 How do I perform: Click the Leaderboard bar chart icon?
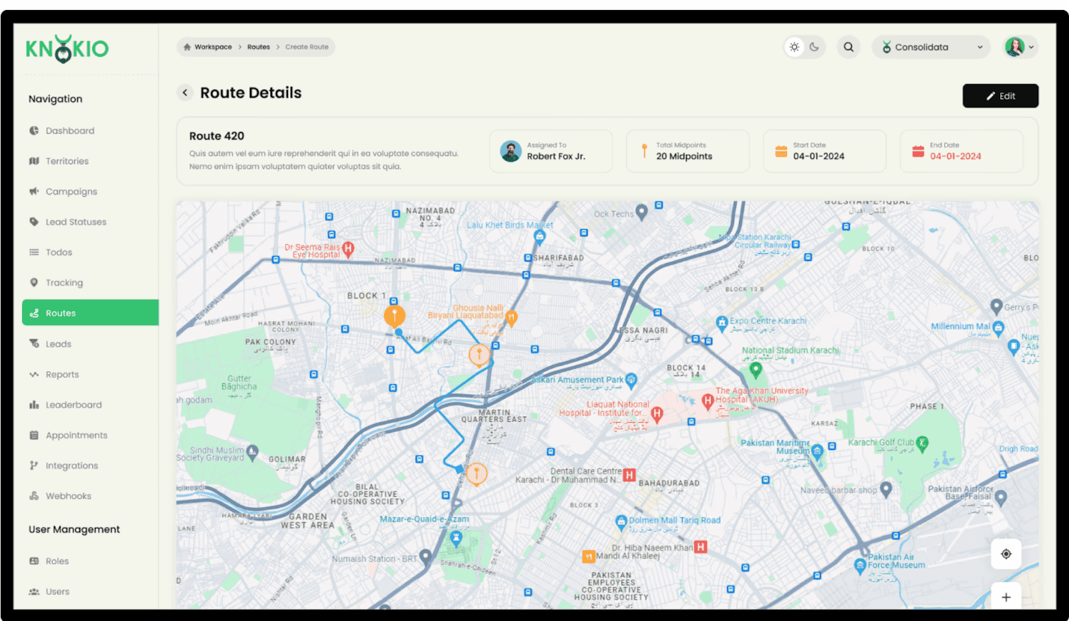(34, 405)
